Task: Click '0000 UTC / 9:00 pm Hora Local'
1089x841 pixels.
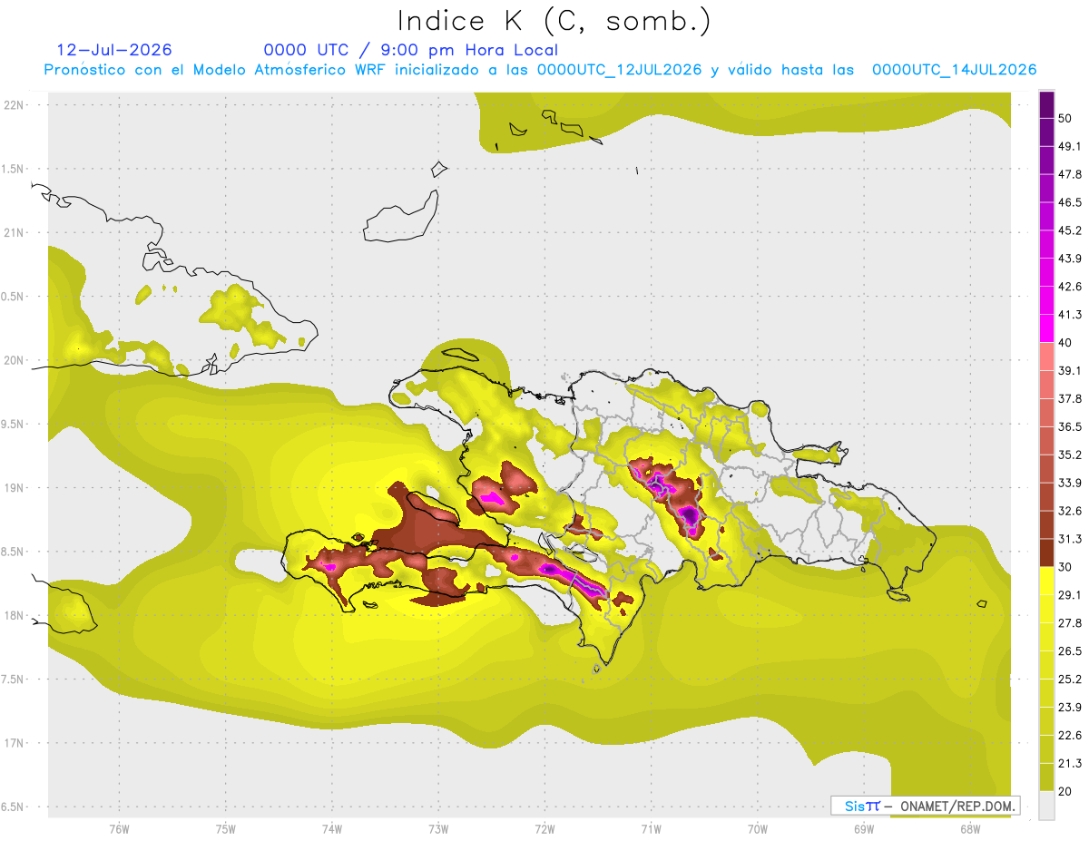Action: [410, 50]
